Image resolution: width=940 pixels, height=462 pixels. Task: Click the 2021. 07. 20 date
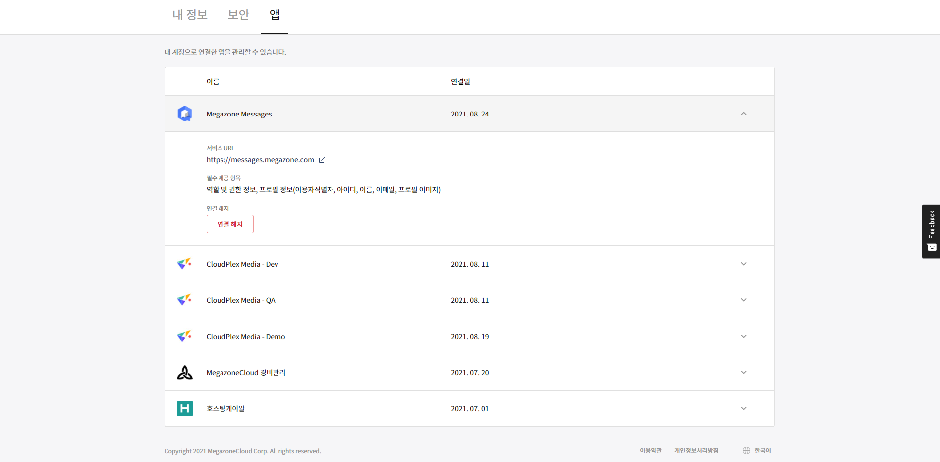click(470, 373)
